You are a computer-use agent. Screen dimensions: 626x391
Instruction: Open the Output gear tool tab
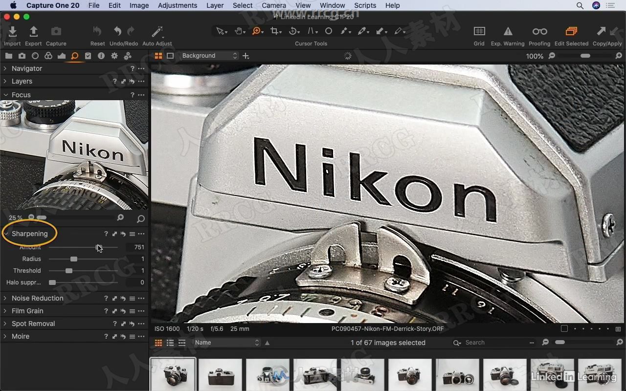click(114, 56)
